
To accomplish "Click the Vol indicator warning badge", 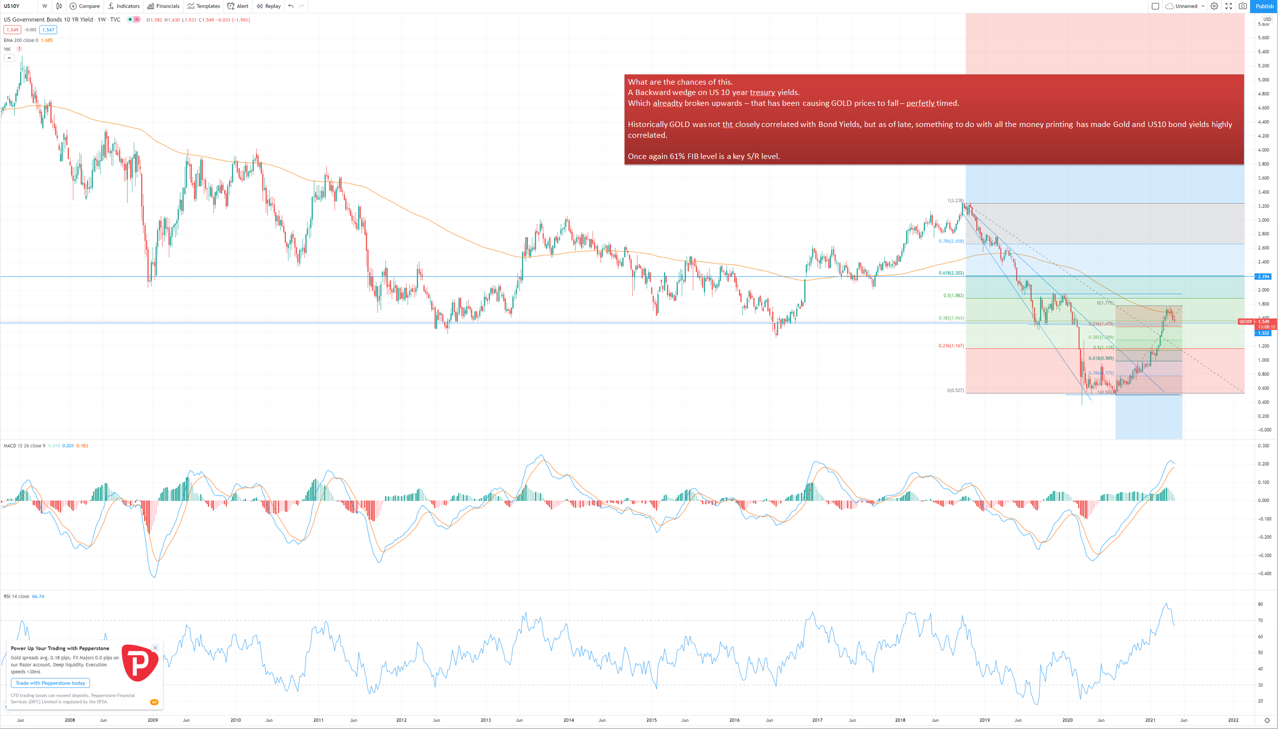I will coord(20,49).
